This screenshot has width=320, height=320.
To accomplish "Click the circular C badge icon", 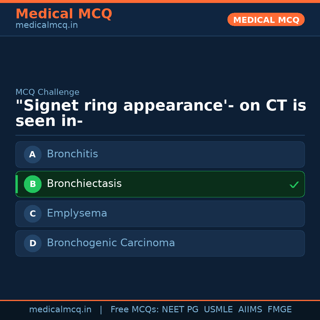I will click(33, 214).
